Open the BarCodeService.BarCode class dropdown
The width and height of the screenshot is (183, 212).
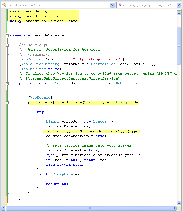pos(112,5)
